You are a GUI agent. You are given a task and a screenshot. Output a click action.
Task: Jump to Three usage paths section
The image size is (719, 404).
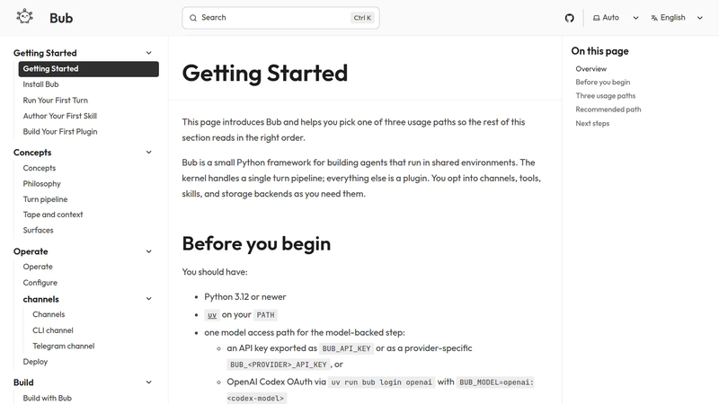[x=605, y=96]
